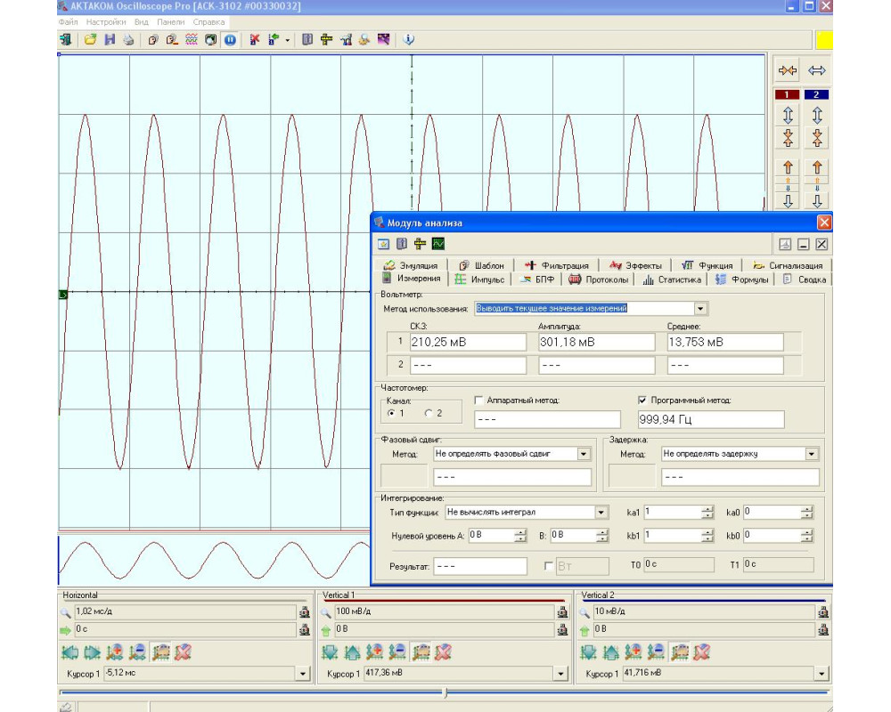891x712 pixels.
Task: Uncheck the Программный метод checkbox
Action: coord(643,400)
